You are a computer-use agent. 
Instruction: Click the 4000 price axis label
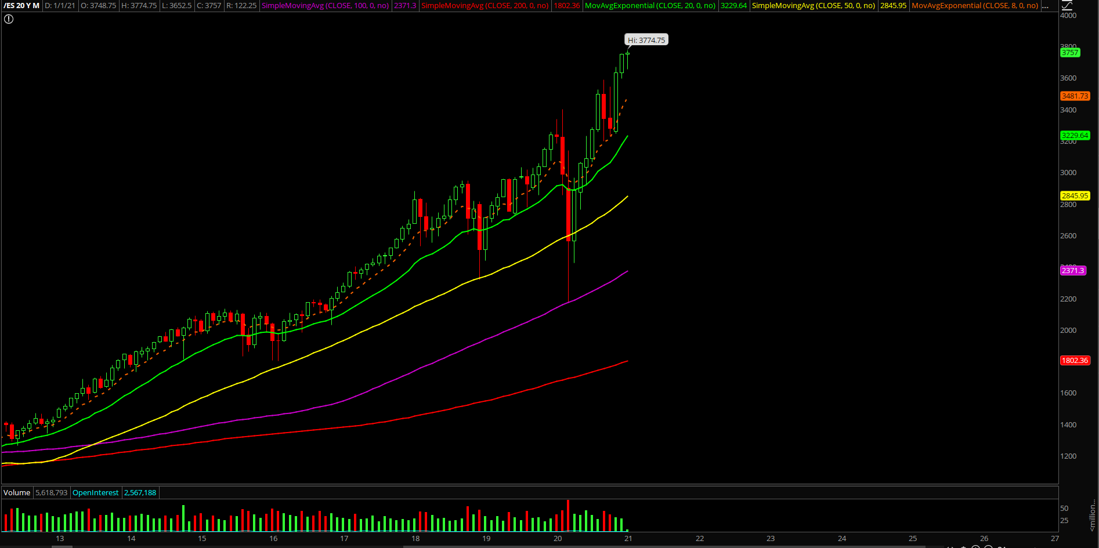click(x=1068, y=16)
